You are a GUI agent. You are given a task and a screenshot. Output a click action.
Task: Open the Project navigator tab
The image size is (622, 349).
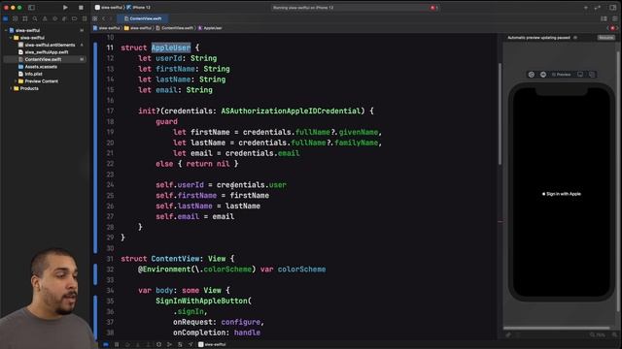point(6,18)
